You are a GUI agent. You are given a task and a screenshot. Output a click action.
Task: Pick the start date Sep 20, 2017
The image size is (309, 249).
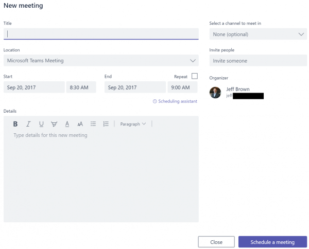point(34,87)
